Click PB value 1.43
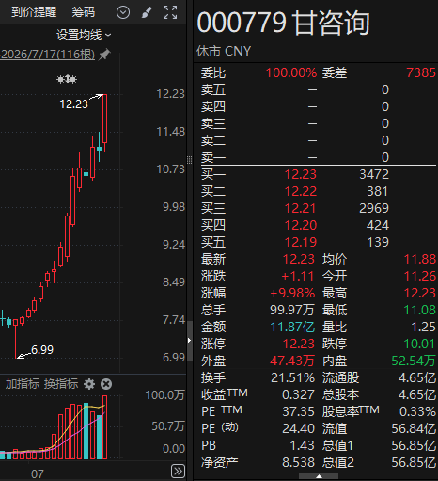Viewport: 438px width, 481px height. tap(302, 445)
